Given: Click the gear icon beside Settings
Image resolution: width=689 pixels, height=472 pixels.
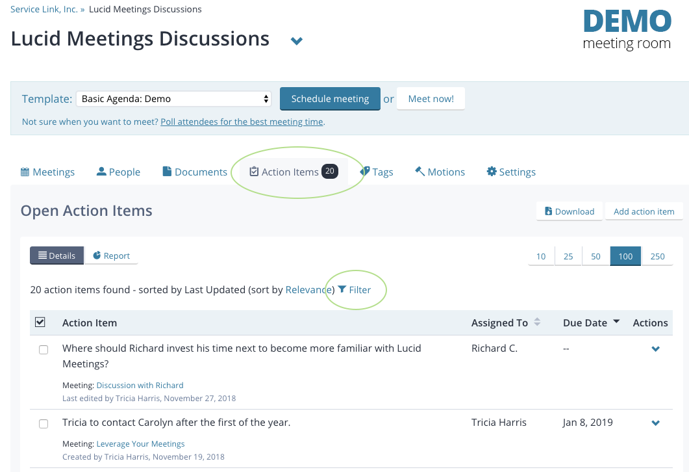Looking at the screenshot, I should click(x=492, y=171).
